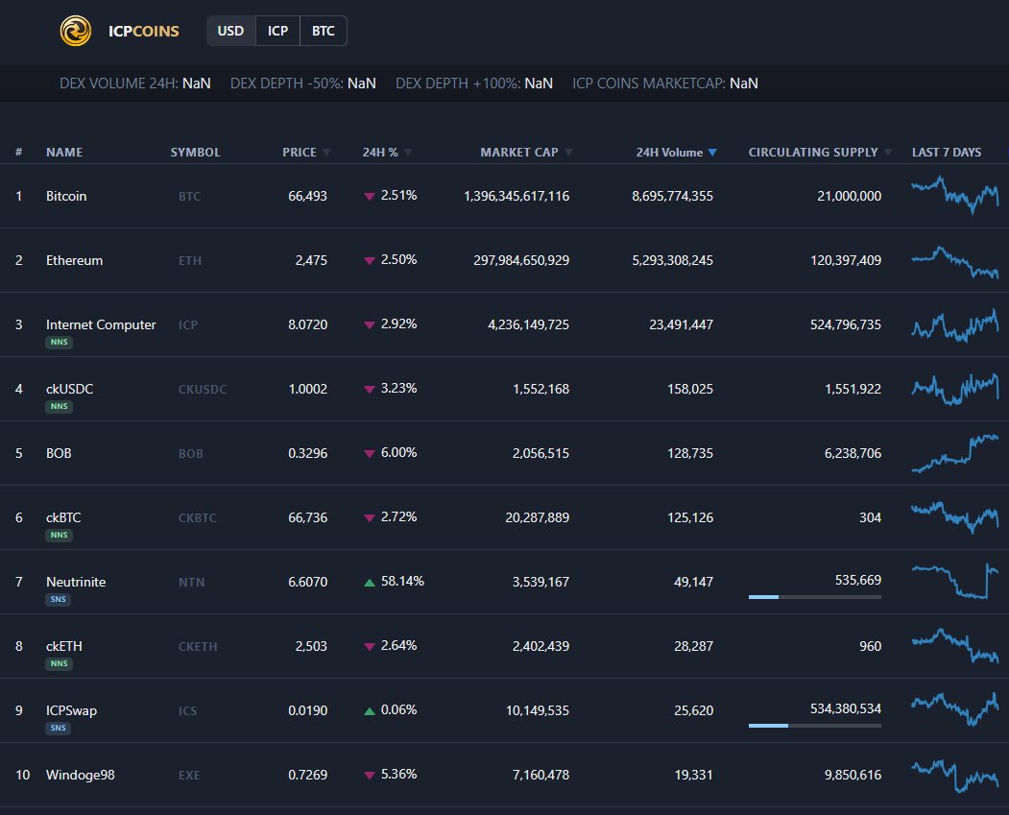
Task: Click Ethereum's market cap 297,984,650,929
Action: click(521, 260)
